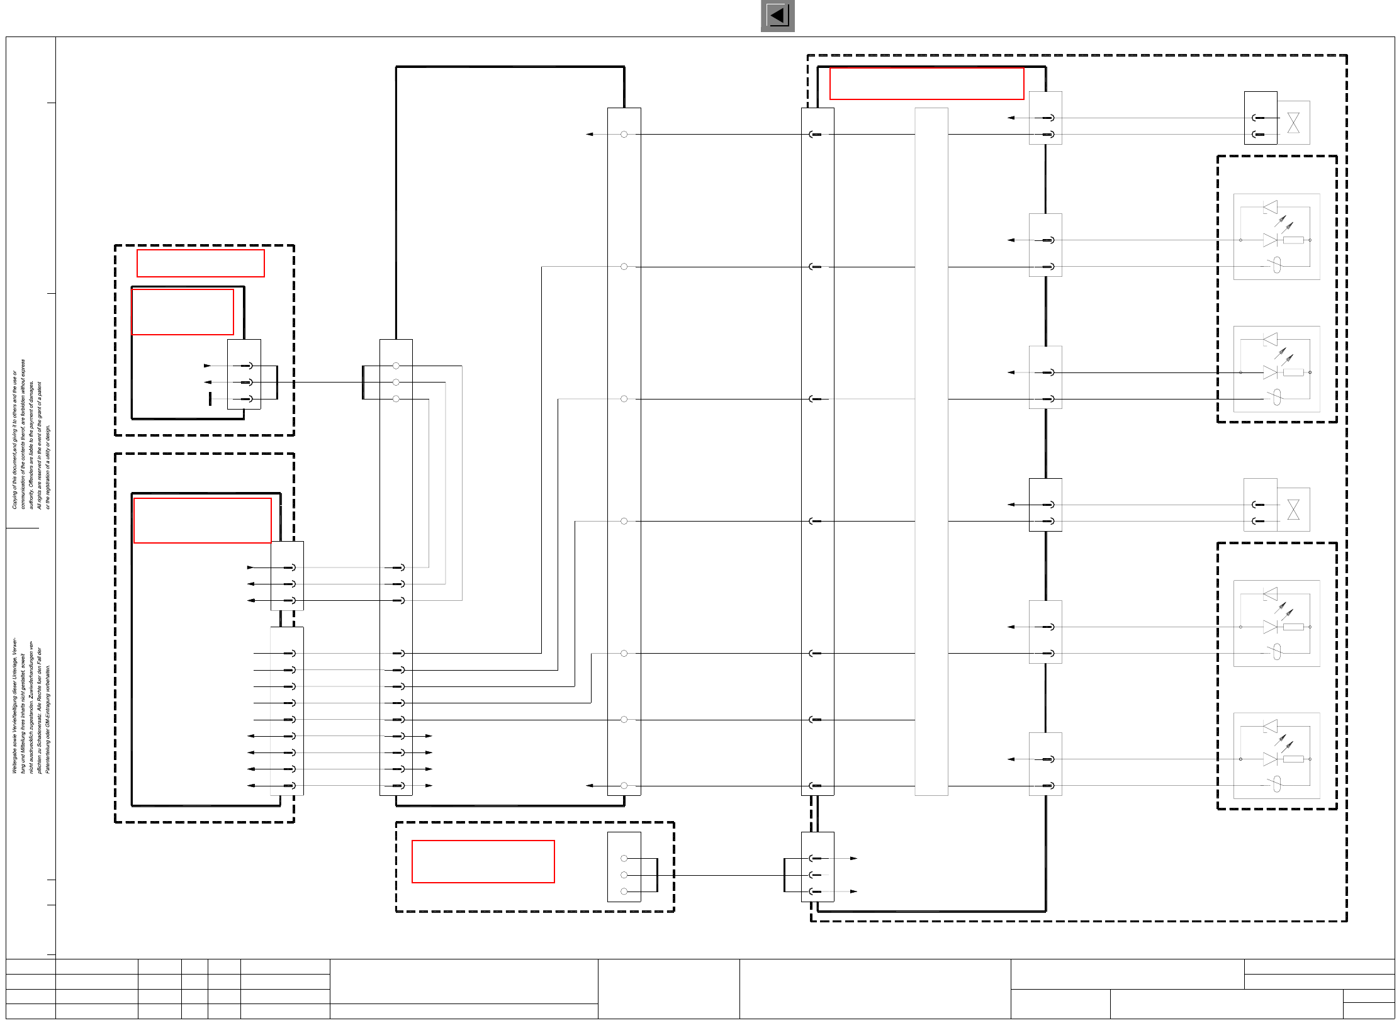Screen dimensions: 1399x1023
Task: Click the three-pin connector at bottom of right module
Action: [x=817, y=867]
